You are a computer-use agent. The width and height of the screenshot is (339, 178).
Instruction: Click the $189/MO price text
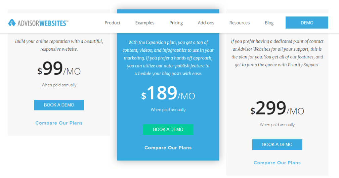click(x=168, y=93)
